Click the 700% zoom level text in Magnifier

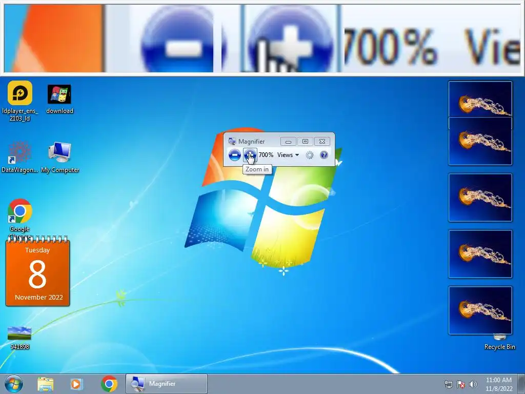266,155
